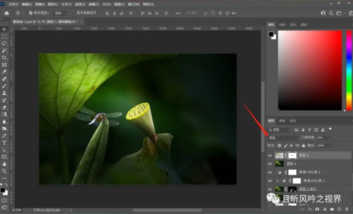Click the layer style fx icon
Viewport: 353px width, 214px height.
pos(310,209)
